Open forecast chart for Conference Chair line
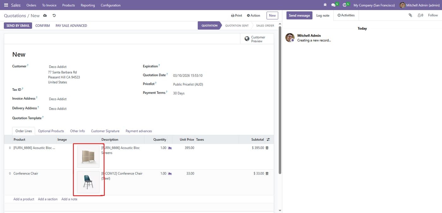 pos(170,173)
